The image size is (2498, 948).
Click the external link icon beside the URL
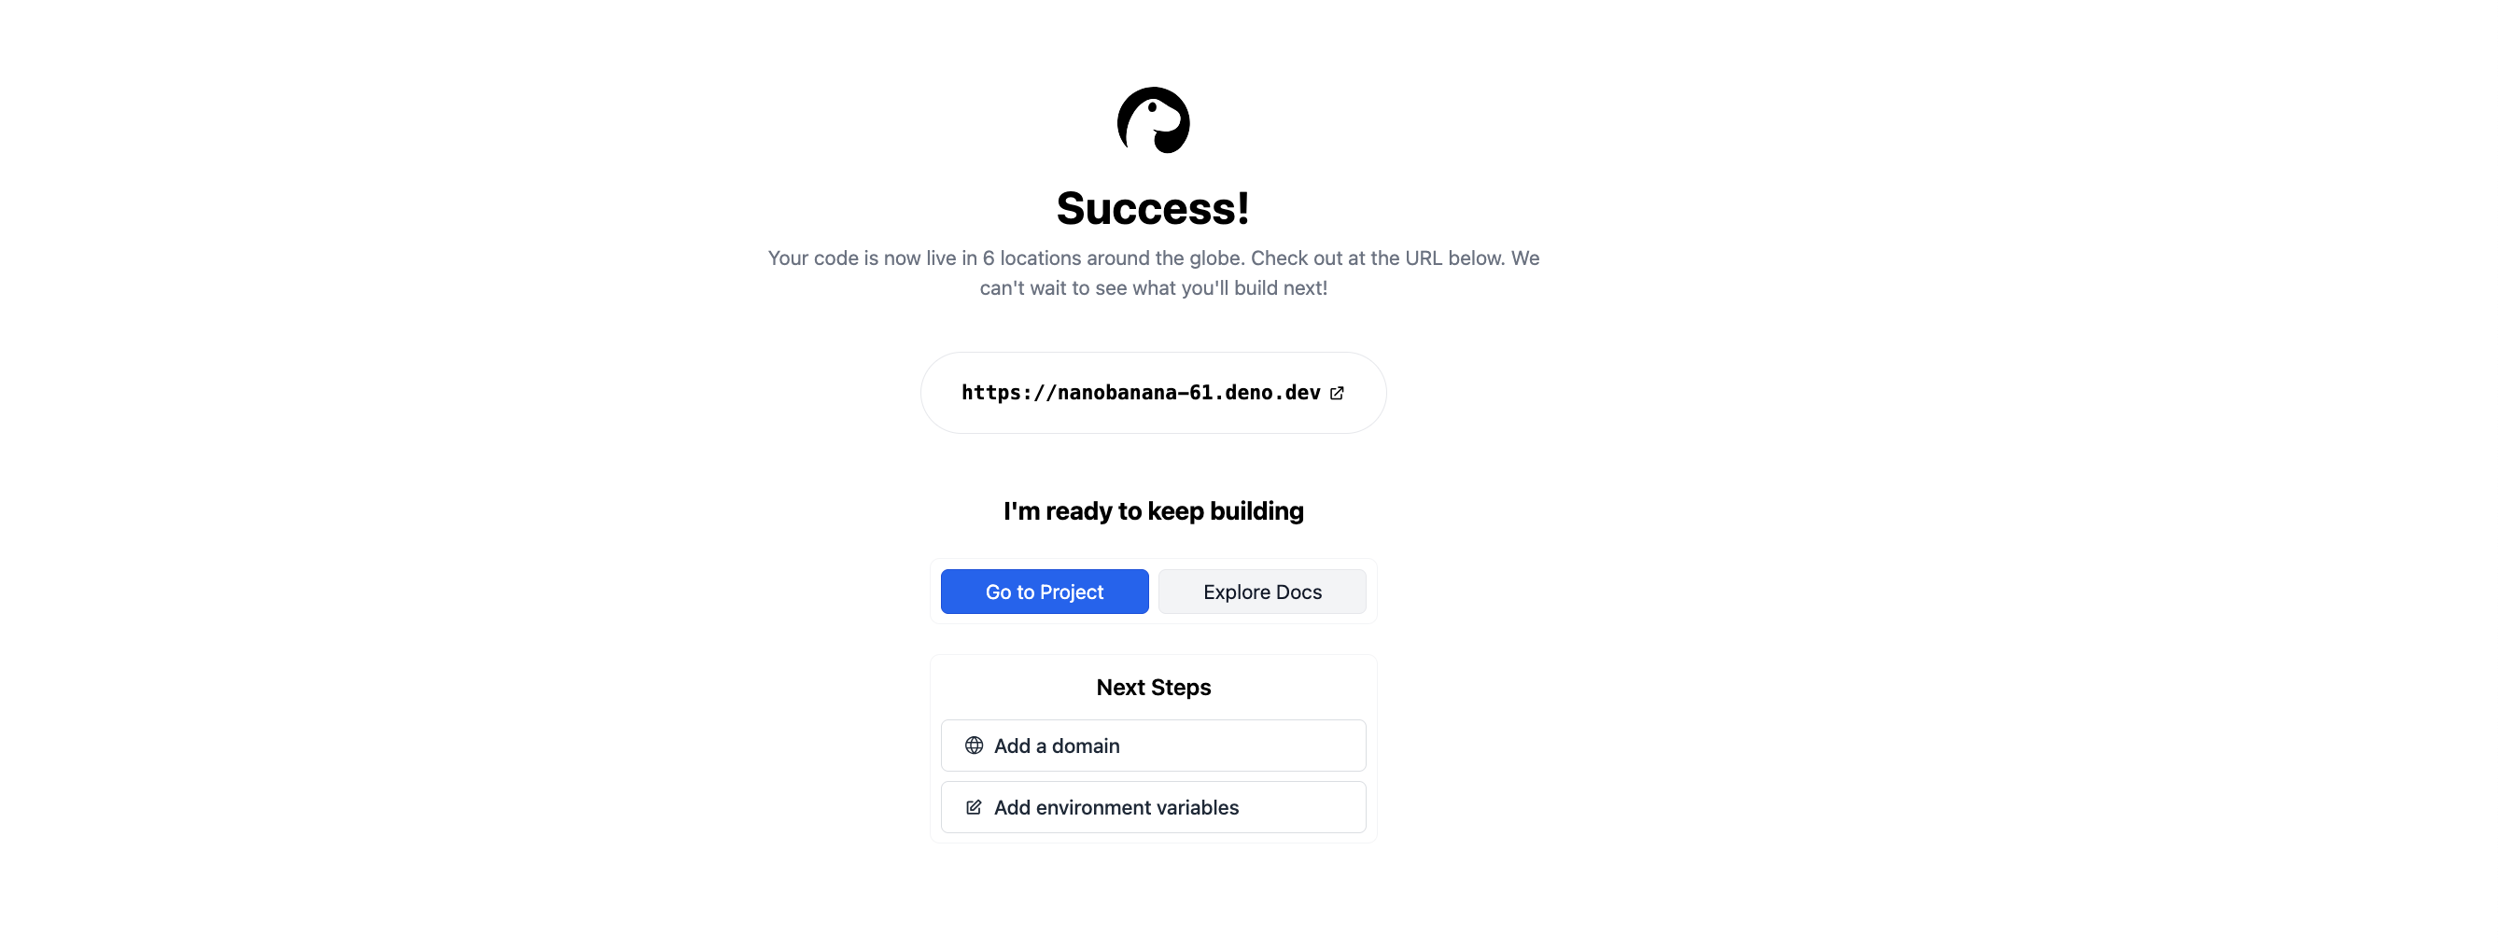(x=1336, y=393)
